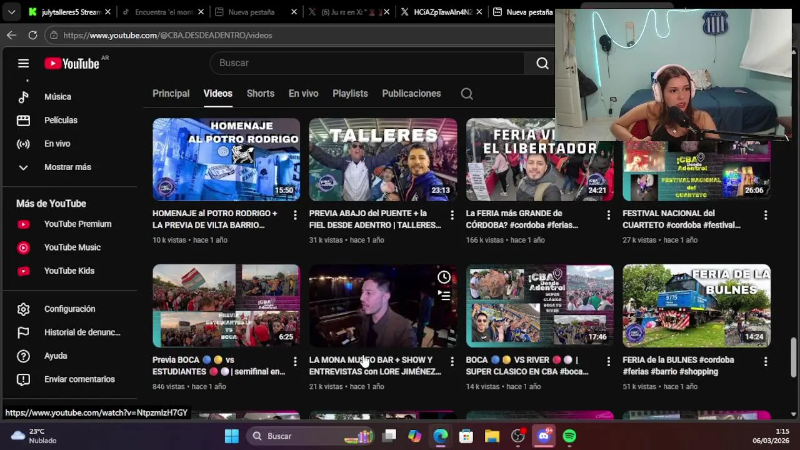Switch to the Playlists channel tab
This screenshot has width=800, height=450.
pos(350,94)
